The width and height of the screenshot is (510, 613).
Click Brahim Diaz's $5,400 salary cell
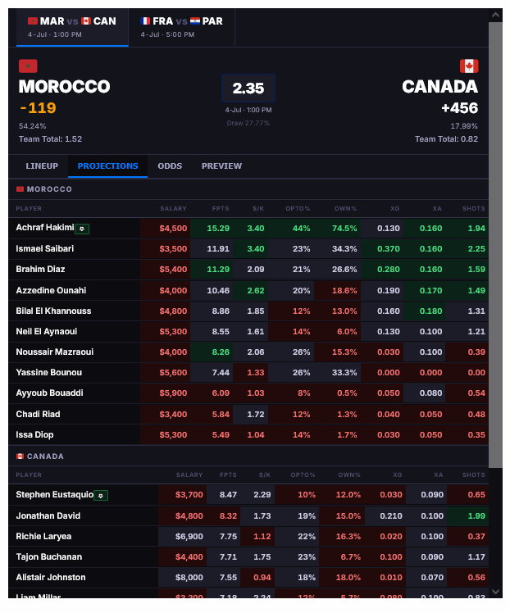coord(166,270)
